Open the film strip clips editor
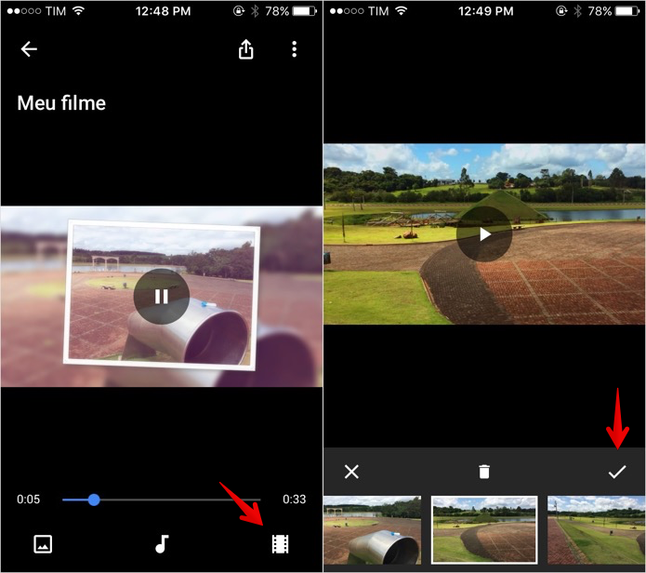The height and width of the screenshot is (573, 646). tap(280, 544)
